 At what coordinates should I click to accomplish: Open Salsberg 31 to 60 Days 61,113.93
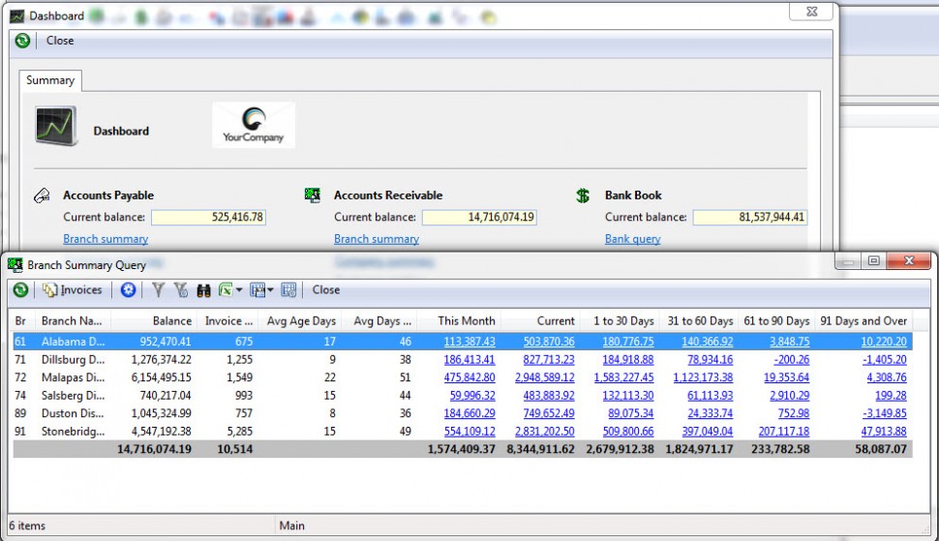tap(710, 396)
